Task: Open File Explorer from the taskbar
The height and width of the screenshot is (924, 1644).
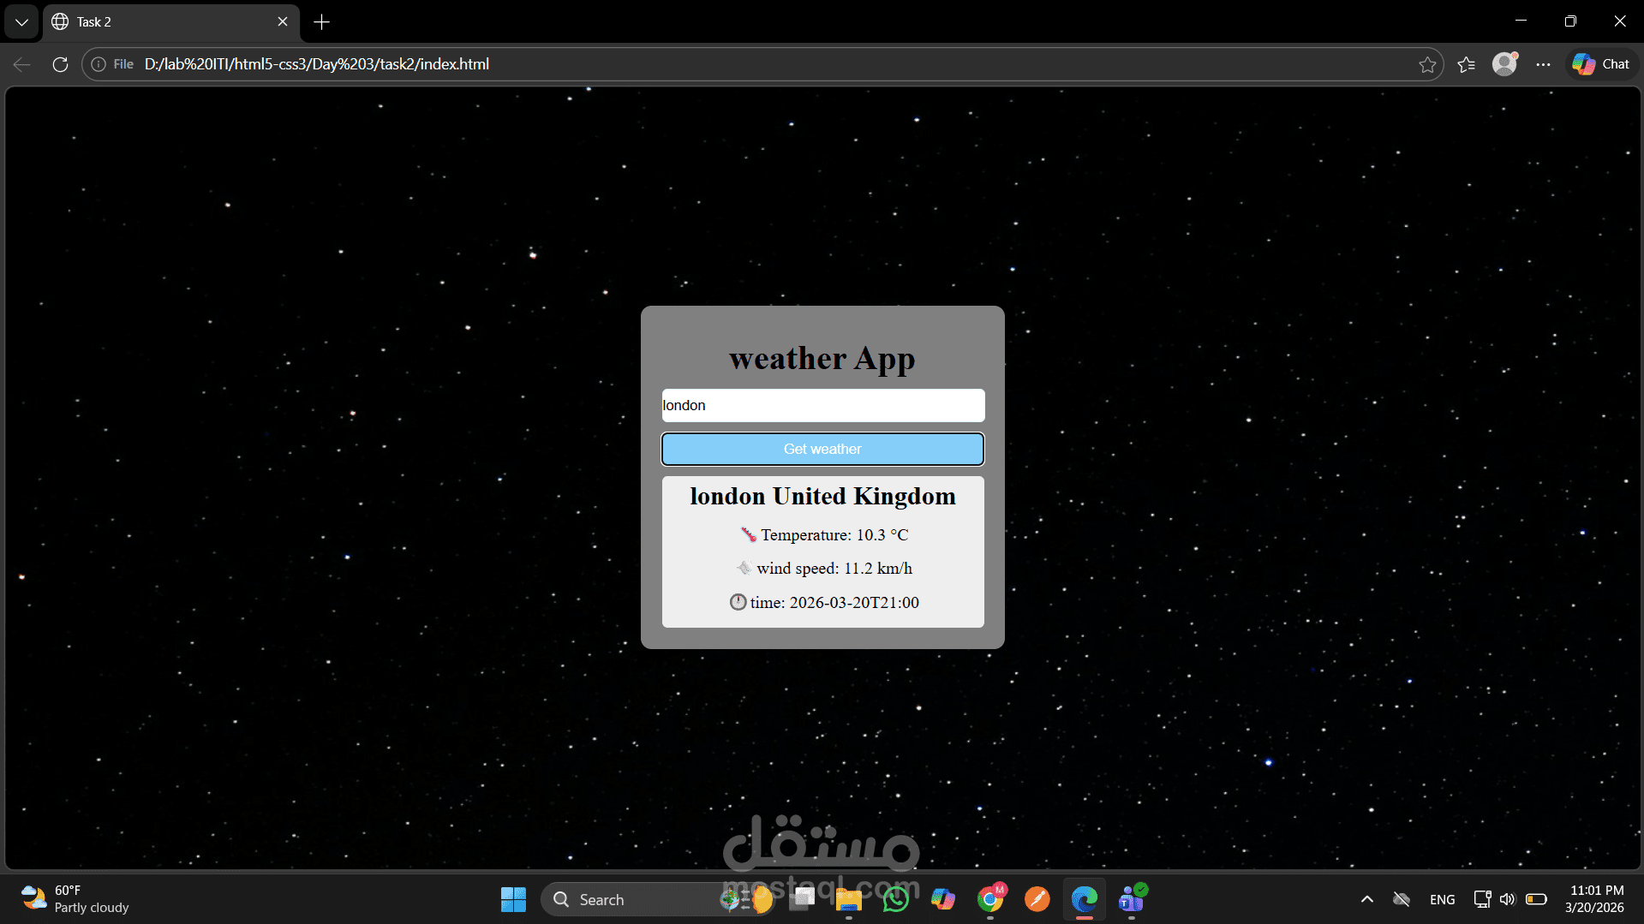Action: coord(848,899)
